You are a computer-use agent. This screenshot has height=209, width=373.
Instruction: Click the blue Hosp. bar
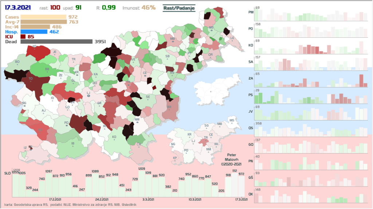coord(34,32)
